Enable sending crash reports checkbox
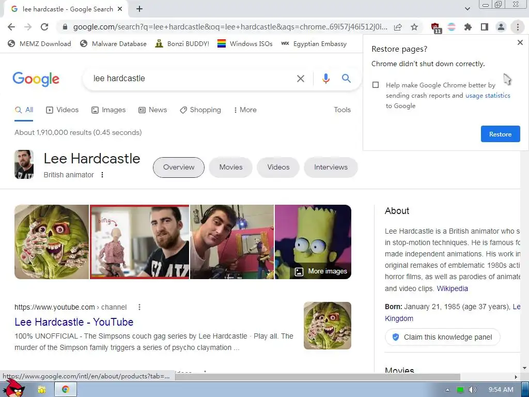Image resolution: width=529 pixels, height=397 pixels. pos(376,85)
